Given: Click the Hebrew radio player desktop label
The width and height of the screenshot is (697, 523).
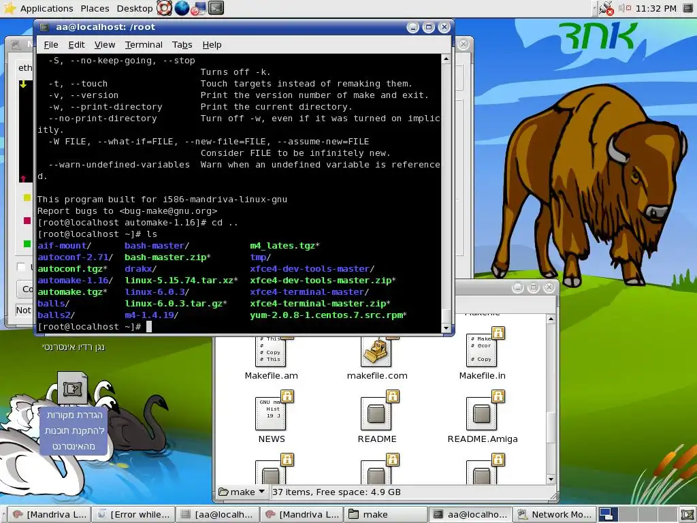Looking at the screenshot, I should coord(74,347).
